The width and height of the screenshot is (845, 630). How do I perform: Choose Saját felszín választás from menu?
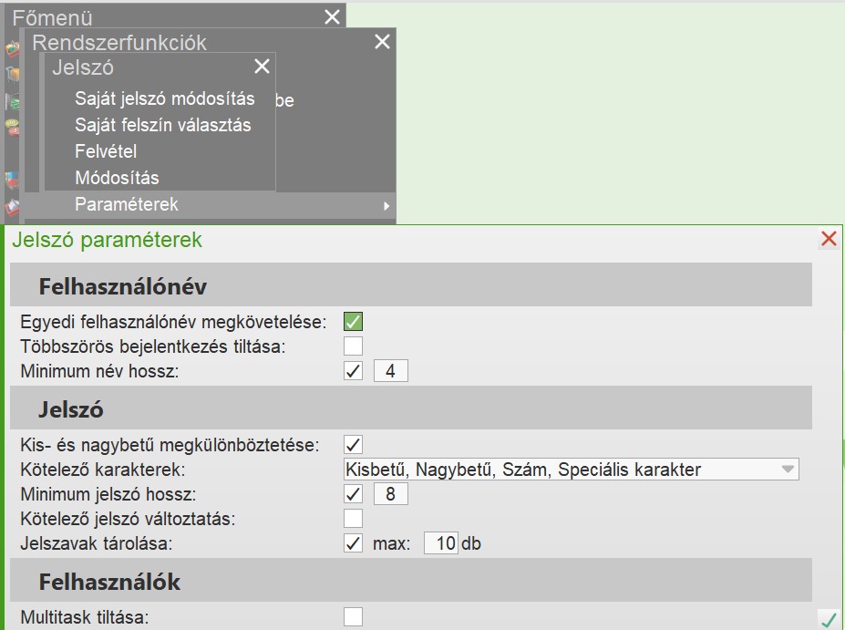point(163,125)
